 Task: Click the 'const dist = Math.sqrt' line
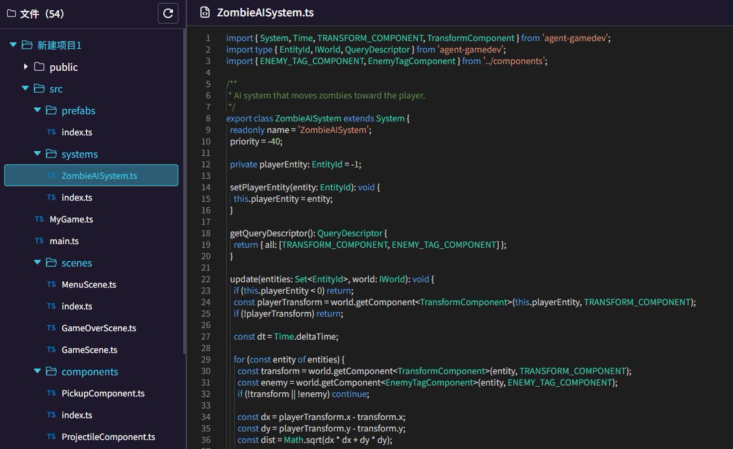click(x=315, y=439)
